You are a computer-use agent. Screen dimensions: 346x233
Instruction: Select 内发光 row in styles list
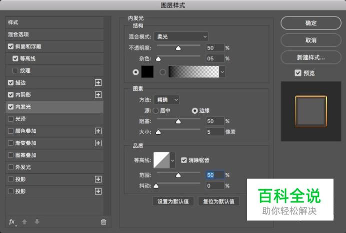point(54,107)
